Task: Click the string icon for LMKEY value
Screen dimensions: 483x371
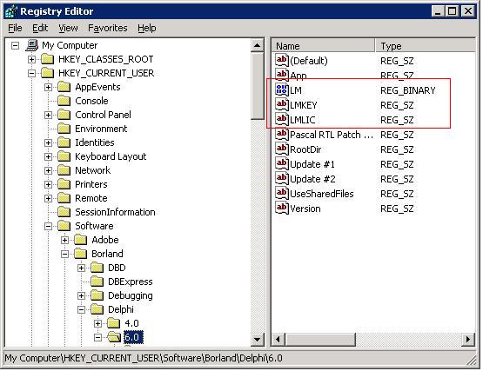Action: pos(282,104)
